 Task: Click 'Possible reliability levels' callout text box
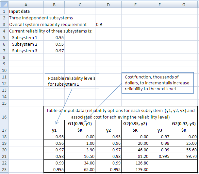point(72,81)
